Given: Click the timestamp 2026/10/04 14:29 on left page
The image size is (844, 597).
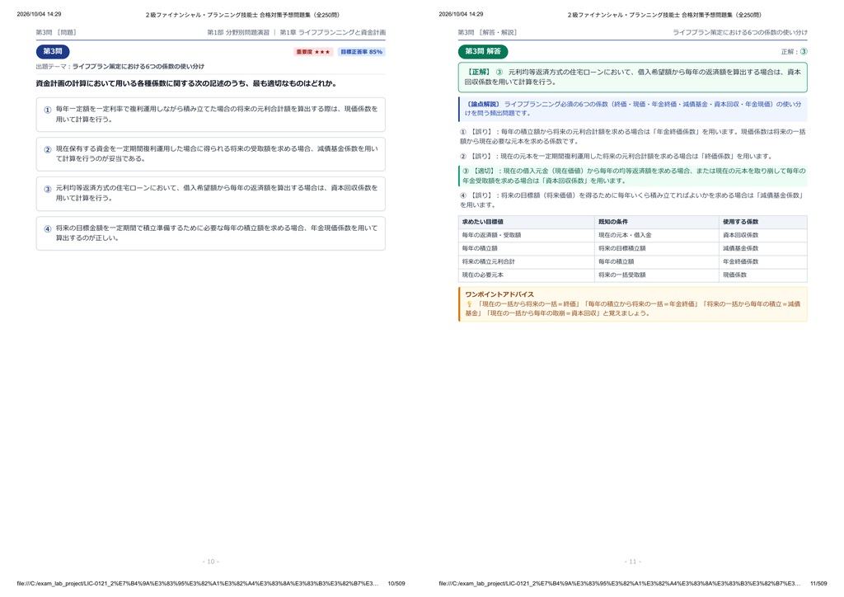Looking at the screenshot, I should (39, 14).
